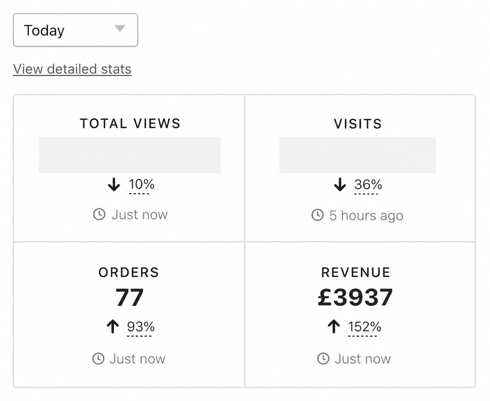Click the up arrow icon beside 93%
The width and height of the screenshot is (490, 401).
(x=113, y=327)
